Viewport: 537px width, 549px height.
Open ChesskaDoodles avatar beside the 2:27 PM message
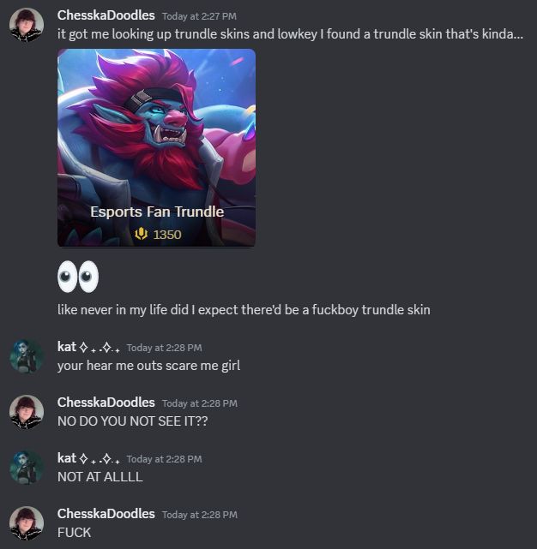pos(27,25)
